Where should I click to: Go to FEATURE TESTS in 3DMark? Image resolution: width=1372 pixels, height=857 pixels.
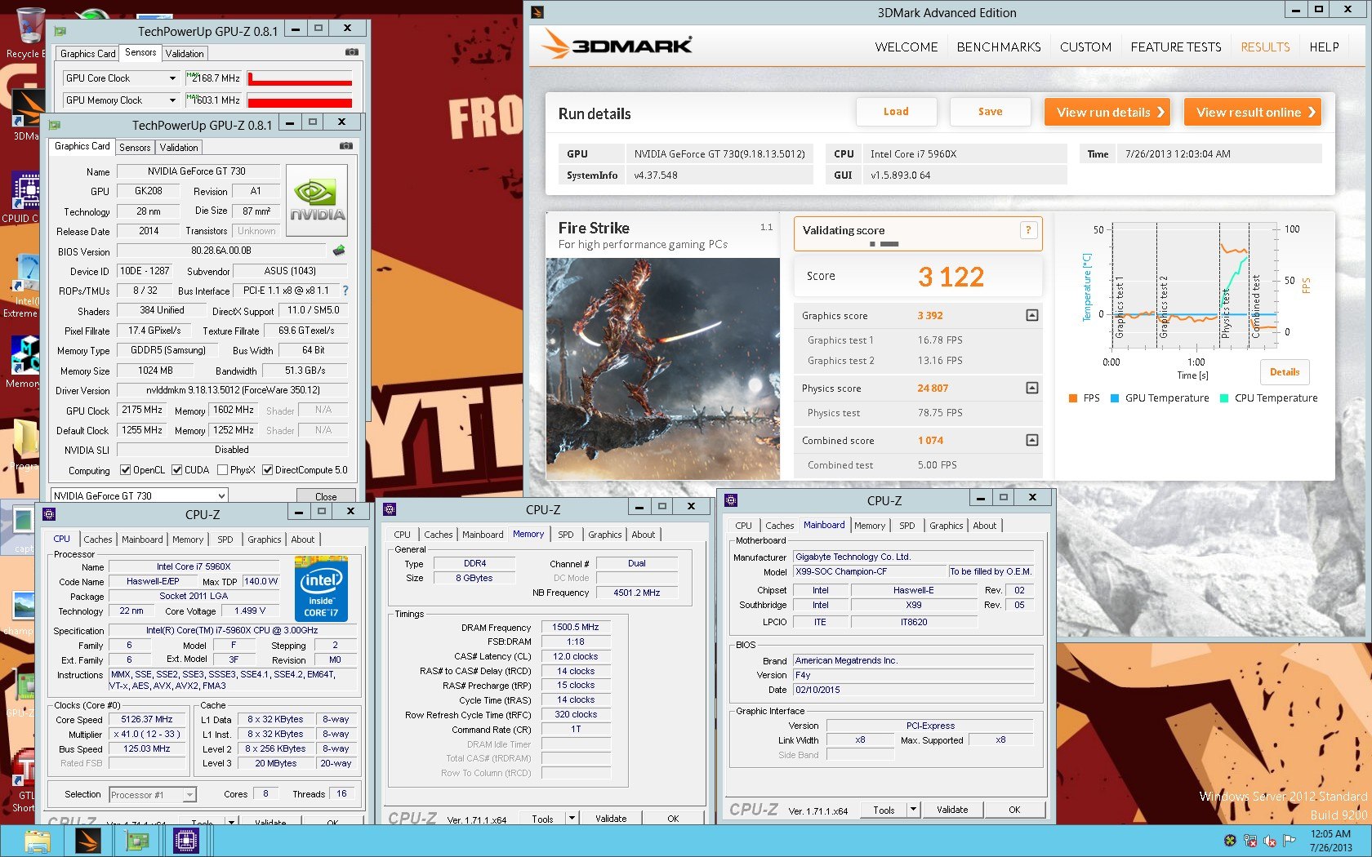1176,47
